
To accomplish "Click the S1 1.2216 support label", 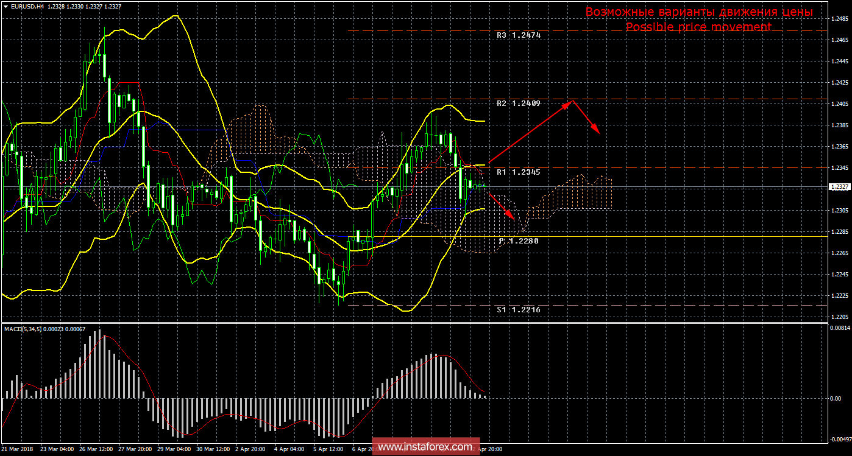I will [x=519, y=310].
